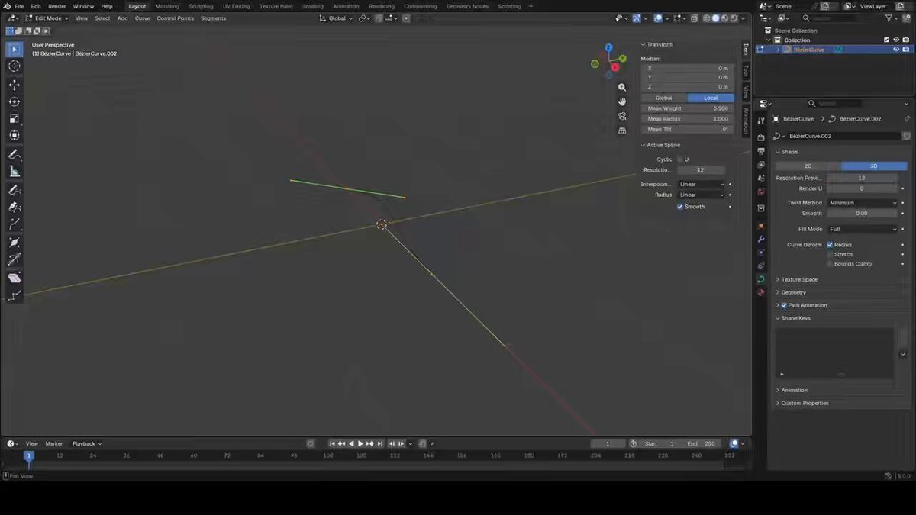The width and height of the screenshot is (916, 515).
Task: Click the play animation button
Action: pyautogui.click(x=360, y=443)
